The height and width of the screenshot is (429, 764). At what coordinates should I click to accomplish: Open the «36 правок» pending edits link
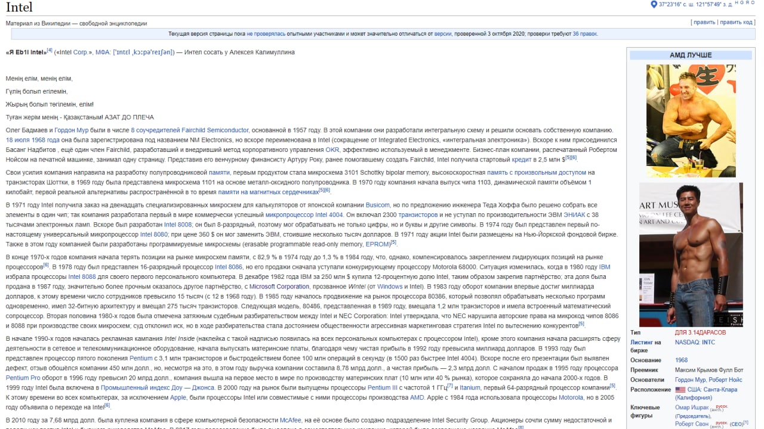click(x=584, y=34)
